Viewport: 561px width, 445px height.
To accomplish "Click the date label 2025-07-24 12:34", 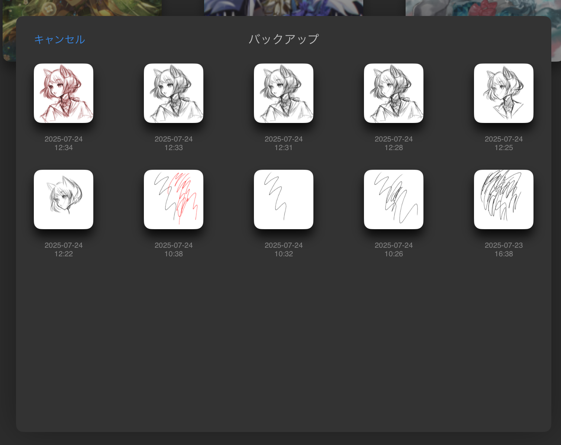I will [64, 143].
